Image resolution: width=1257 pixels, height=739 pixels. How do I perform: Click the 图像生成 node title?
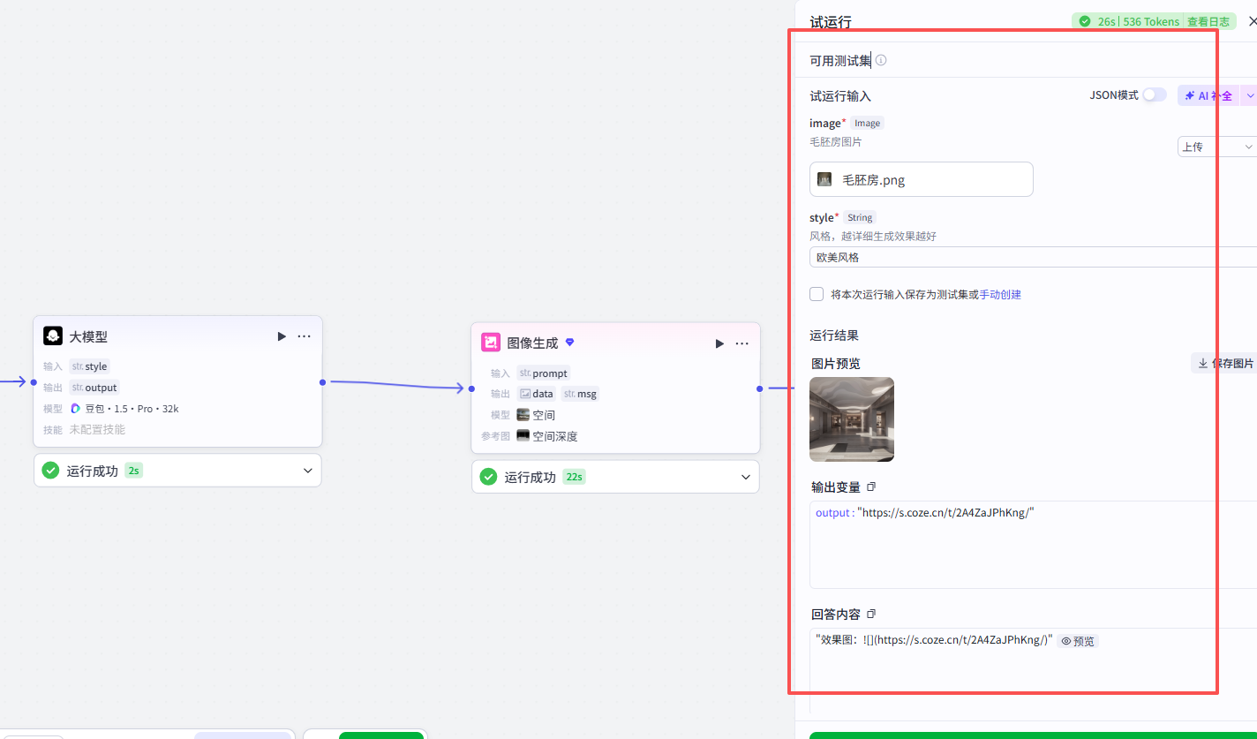click(532, 343)
